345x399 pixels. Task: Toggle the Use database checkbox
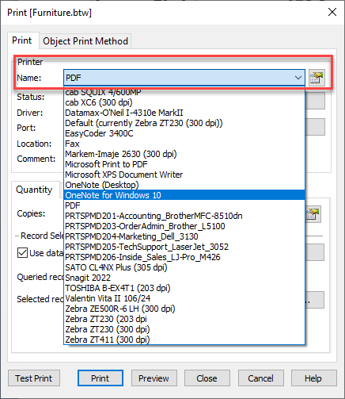coord(22,253)
